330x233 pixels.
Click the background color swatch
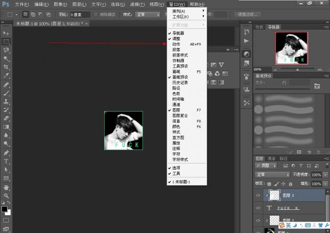coord(8,213)
